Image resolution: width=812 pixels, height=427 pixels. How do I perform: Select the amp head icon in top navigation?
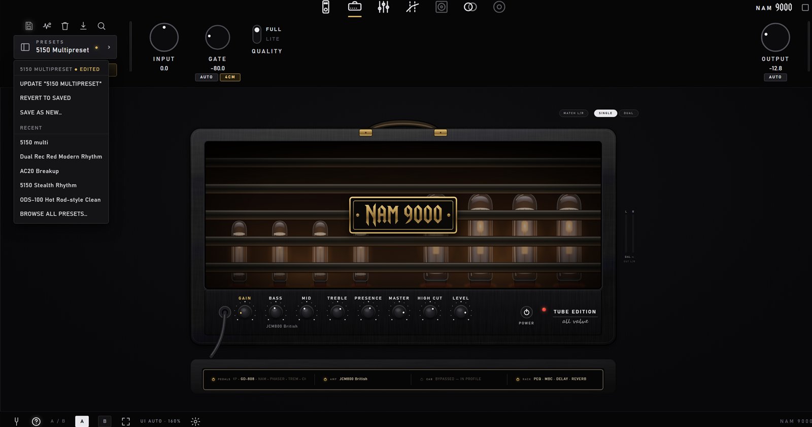355,7
